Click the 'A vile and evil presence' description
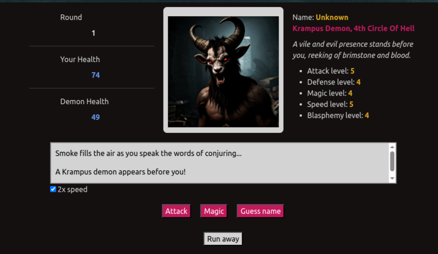This screenshot has width=438, height=254. 353,50
